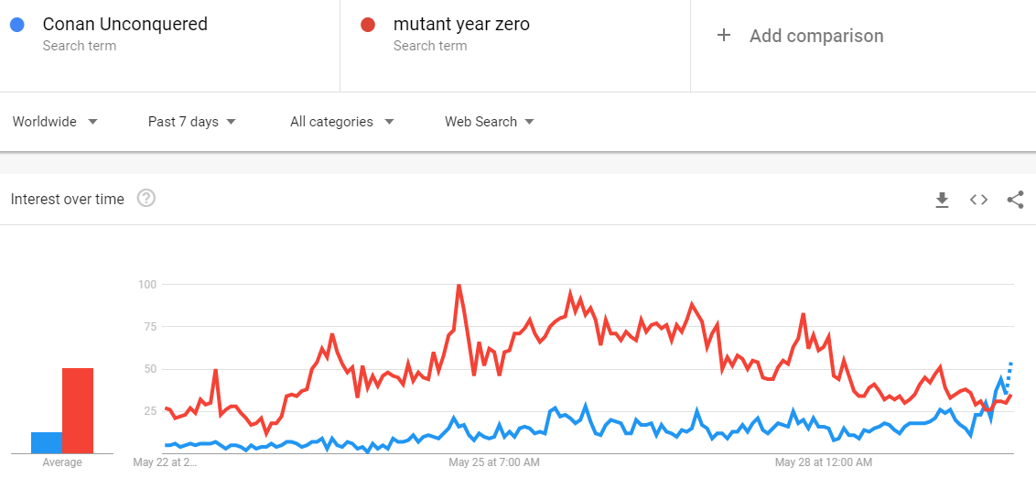The width and height of the screenshot is (1036, 489).
Task: Click the red line's peak at 100
Action: click(x=459, y=286)
